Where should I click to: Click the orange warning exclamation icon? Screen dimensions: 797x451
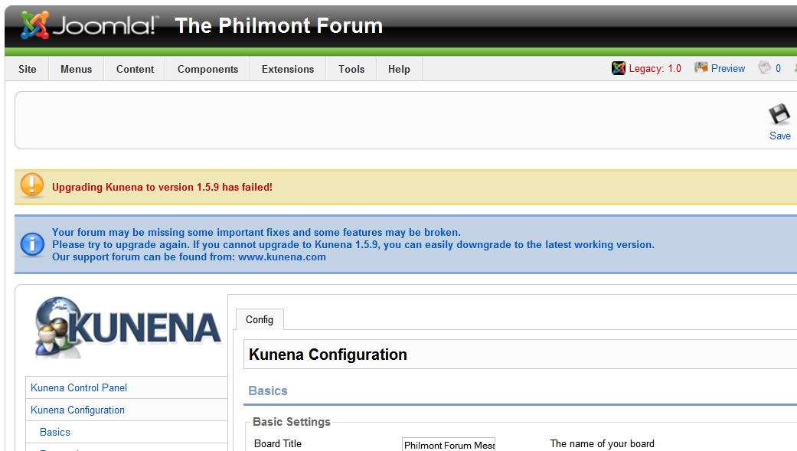point(32,186)
